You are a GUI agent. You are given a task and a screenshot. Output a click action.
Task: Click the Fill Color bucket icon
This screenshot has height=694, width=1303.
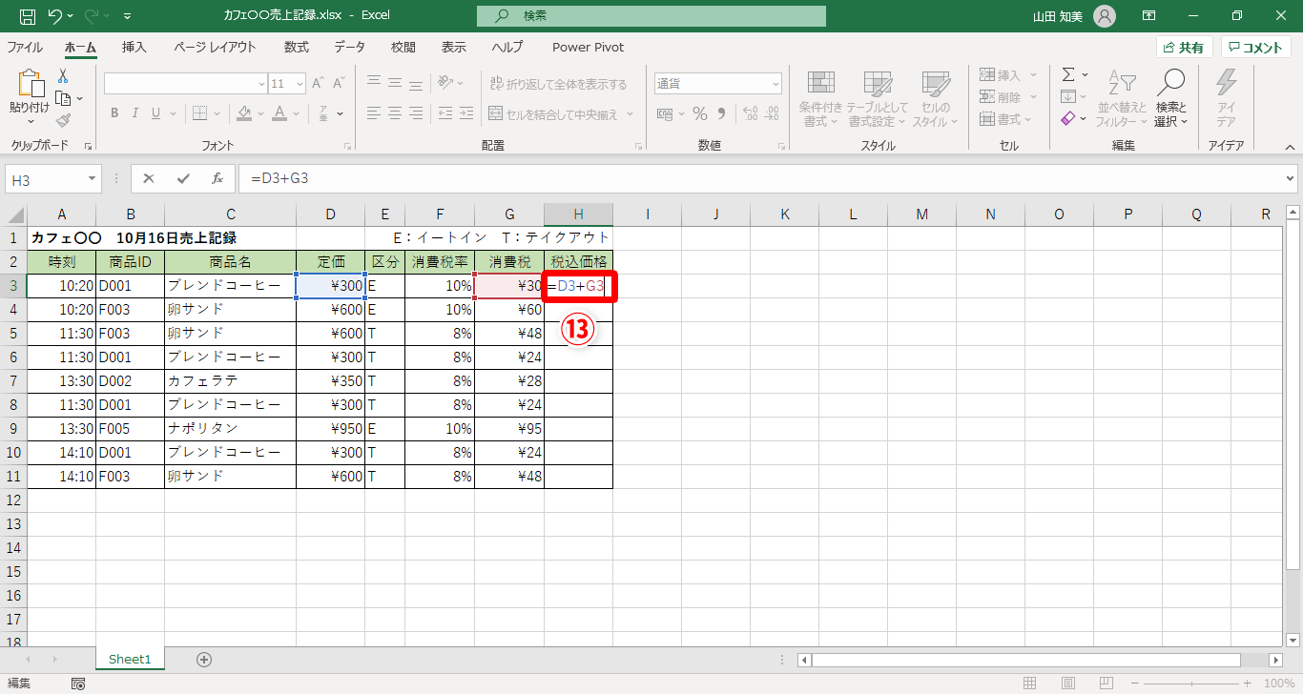click(244, 113)
